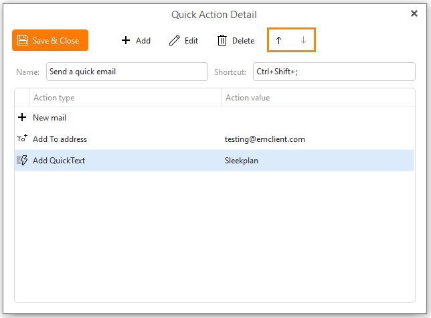
Task: Click the Name field 'Send a quick email'
Action: pos(127,72)
